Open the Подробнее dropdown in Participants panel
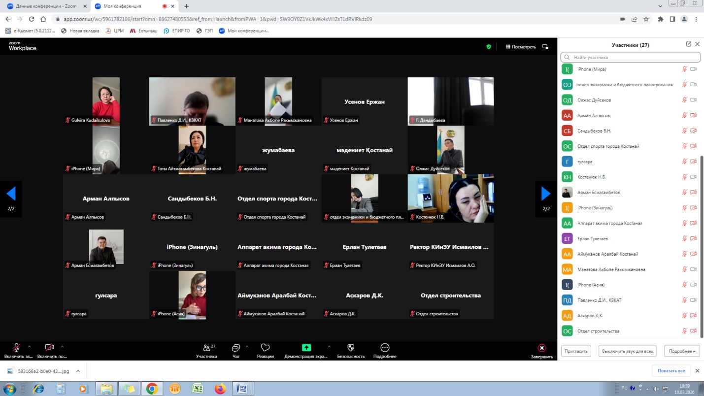 coord(682,351)
